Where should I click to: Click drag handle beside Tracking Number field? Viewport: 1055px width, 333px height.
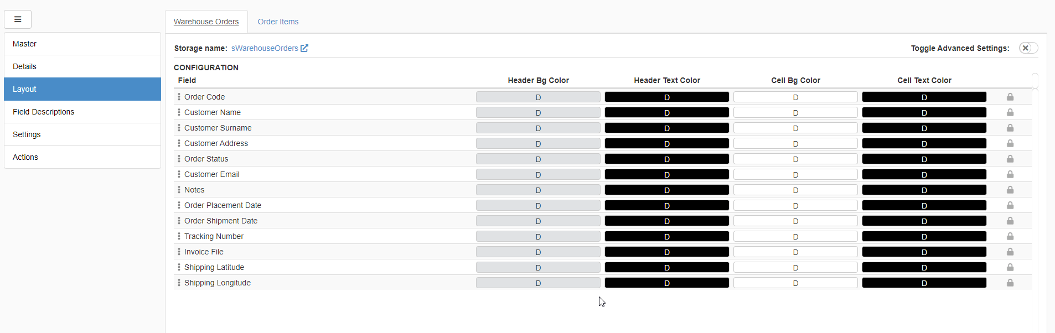tap(179, 236)
